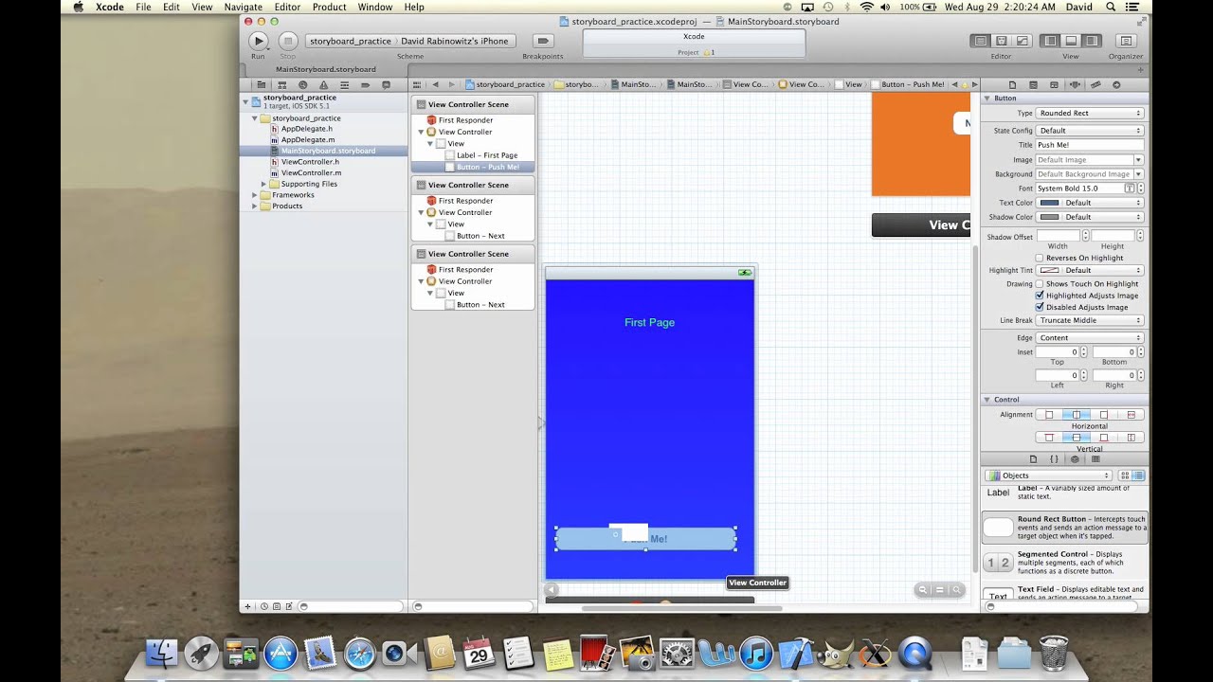The height and width of the screenshot is (682, 1213).
Task: Uncheck Highlighted Adjusts Image
Action: 1040,295
